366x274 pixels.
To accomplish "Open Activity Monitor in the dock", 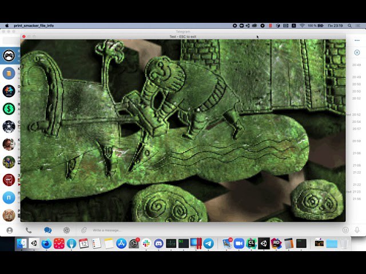I will coord(171,244).
